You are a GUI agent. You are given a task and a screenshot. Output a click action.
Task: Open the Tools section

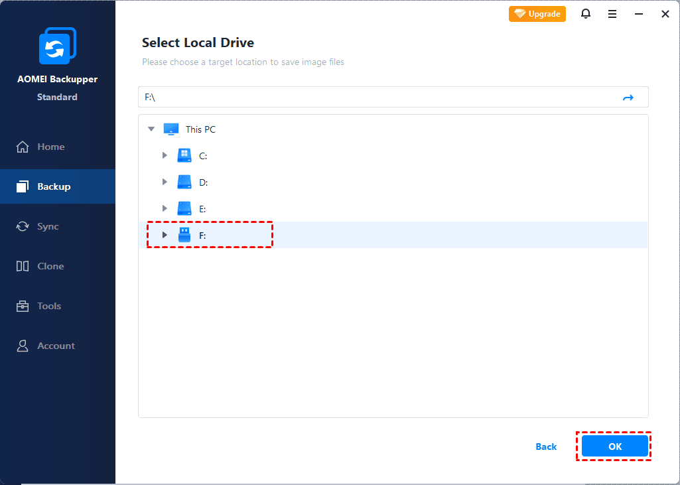point(49,306)
